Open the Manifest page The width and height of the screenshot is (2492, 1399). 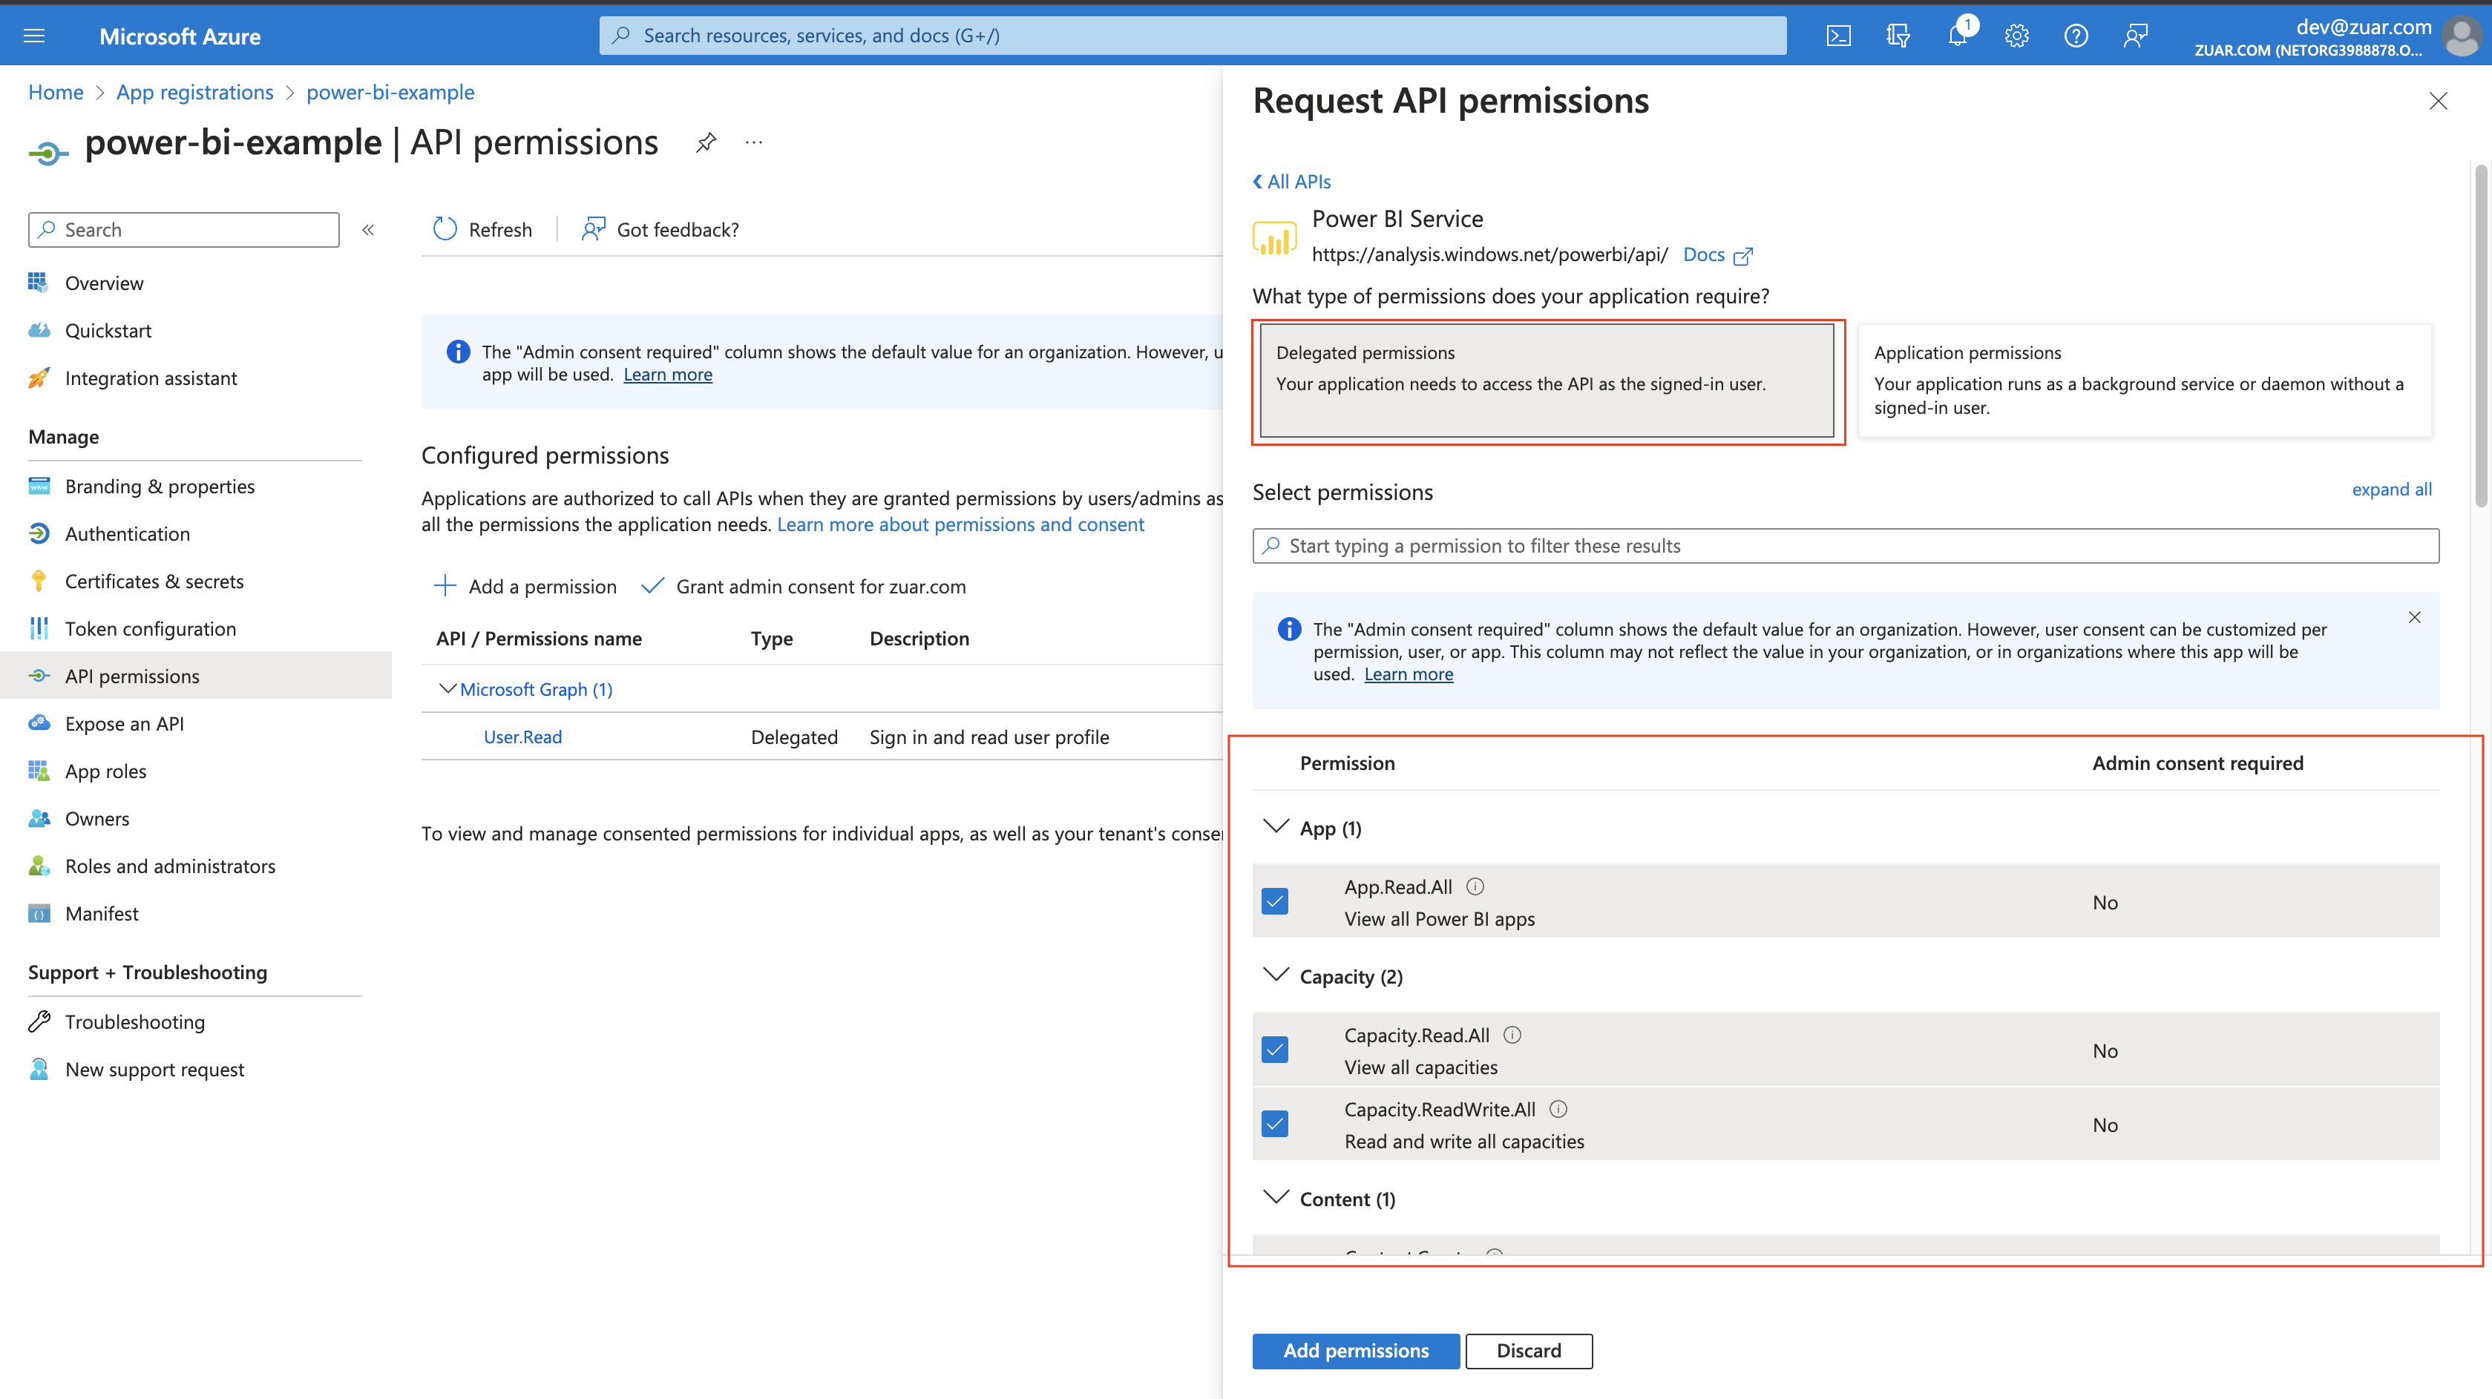coord(102,912)
